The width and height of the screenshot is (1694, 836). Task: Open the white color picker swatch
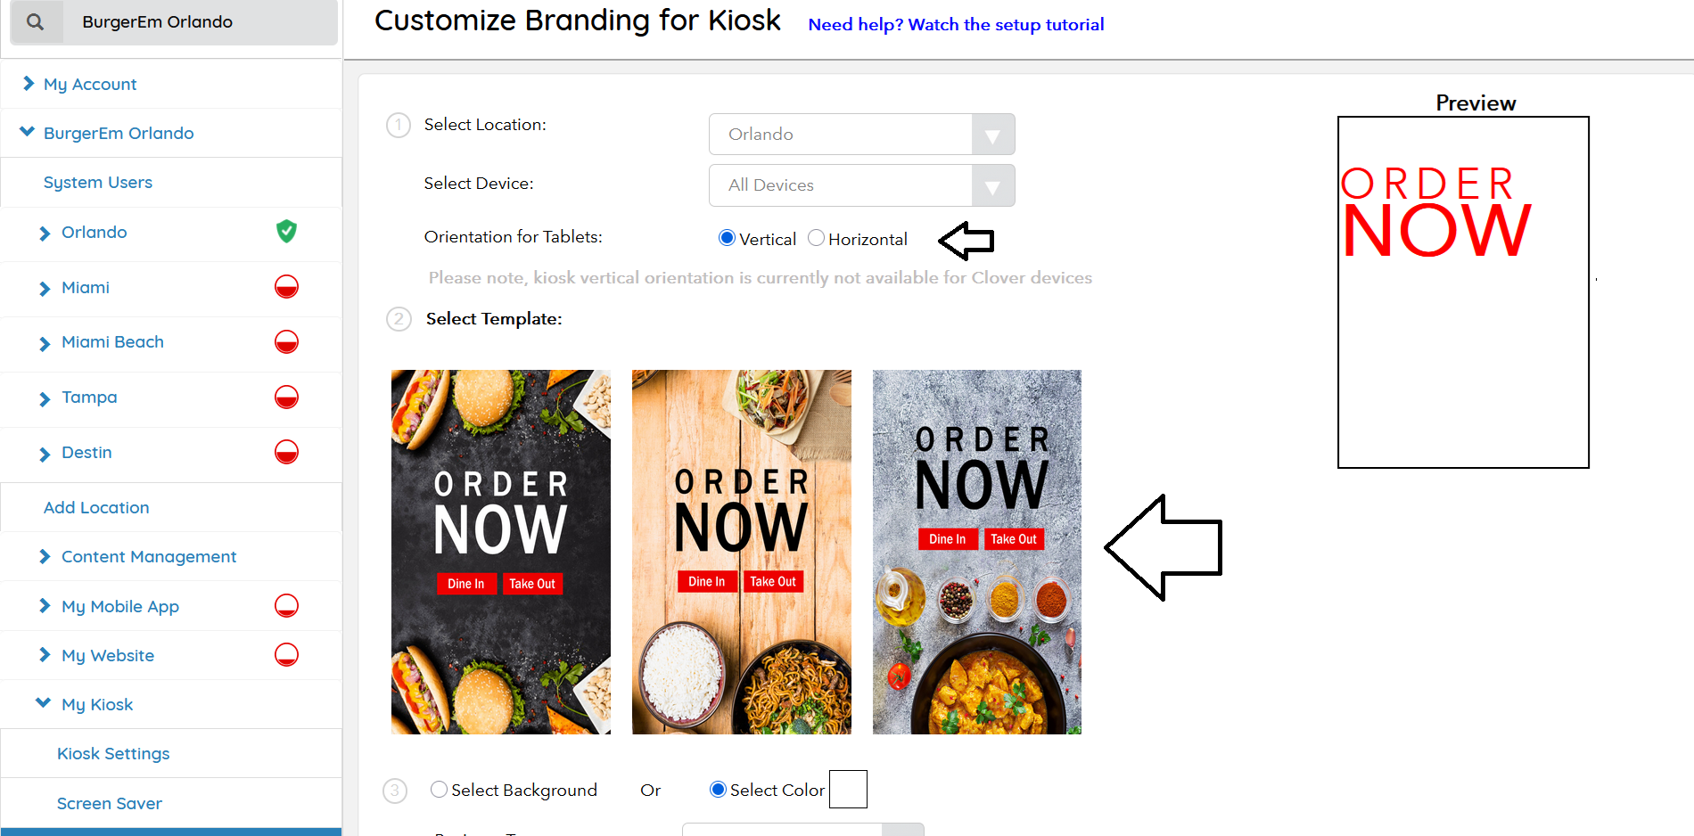848,790
